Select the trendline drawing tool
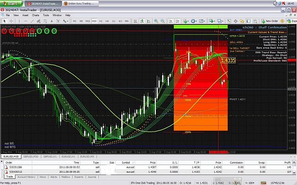297x185 pixels. click(32, 21)
